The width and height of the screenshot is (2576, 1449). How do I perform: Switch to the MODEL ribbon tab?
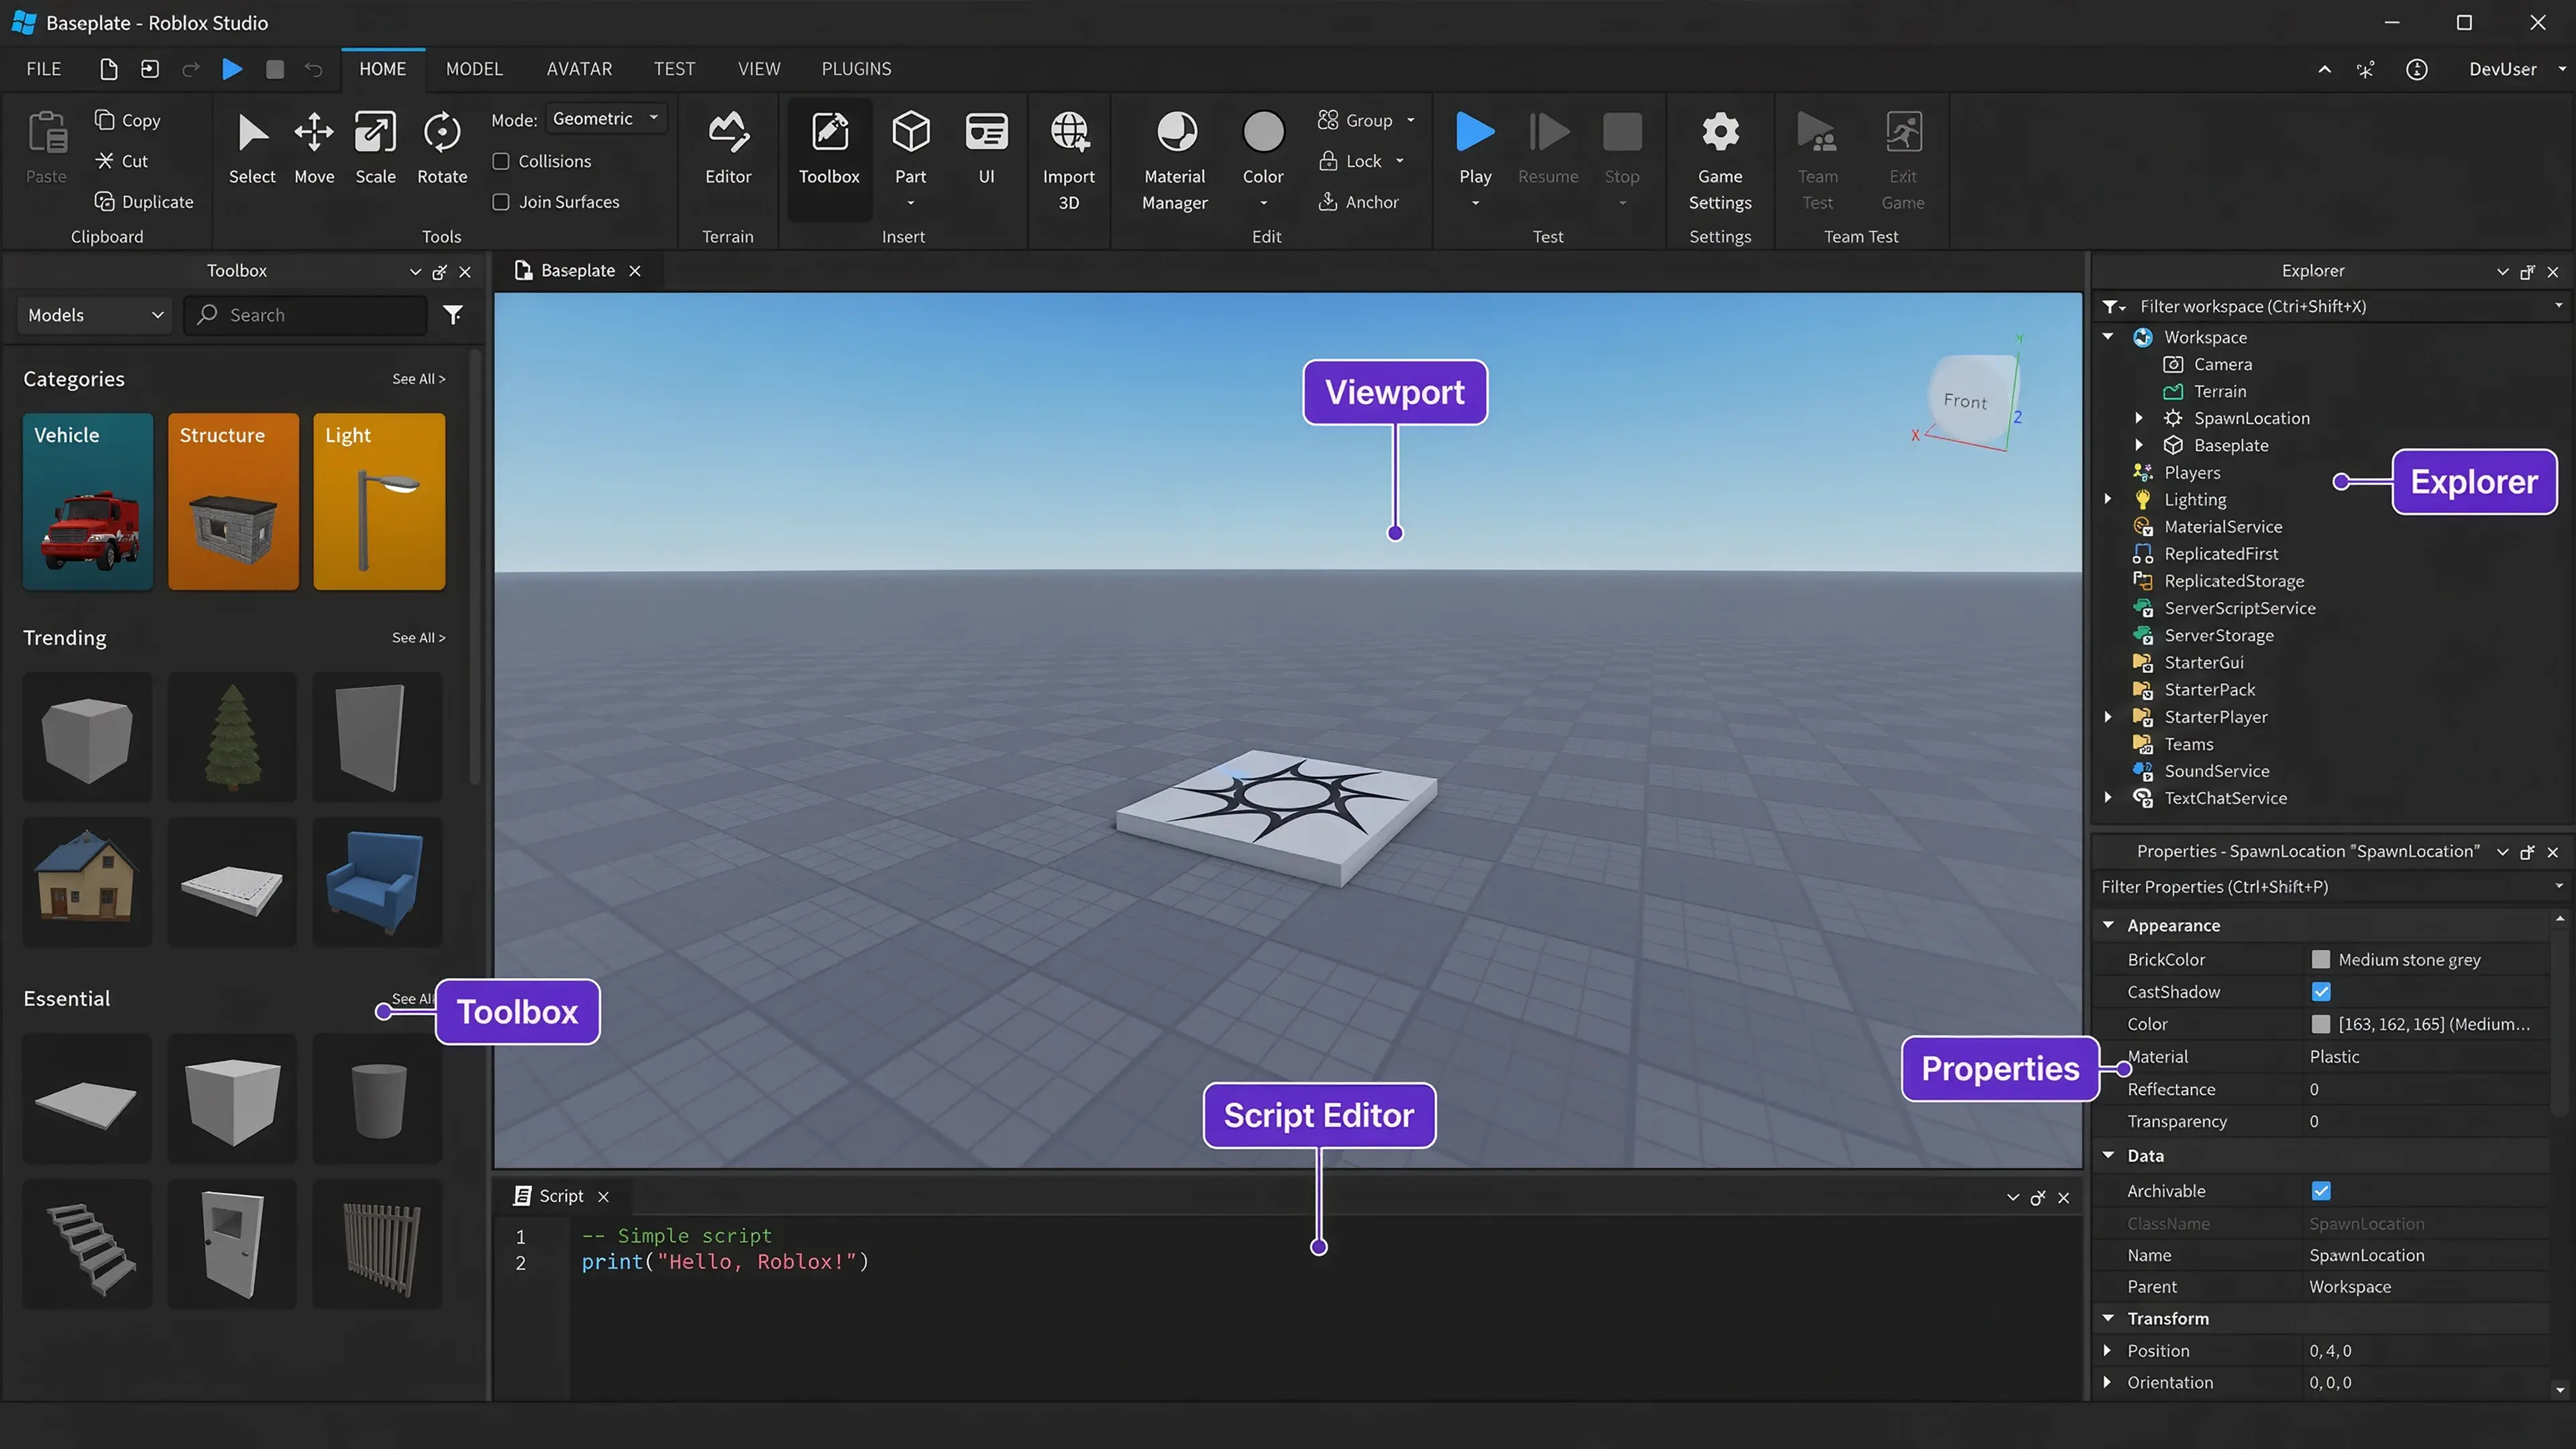coord(474,69)
